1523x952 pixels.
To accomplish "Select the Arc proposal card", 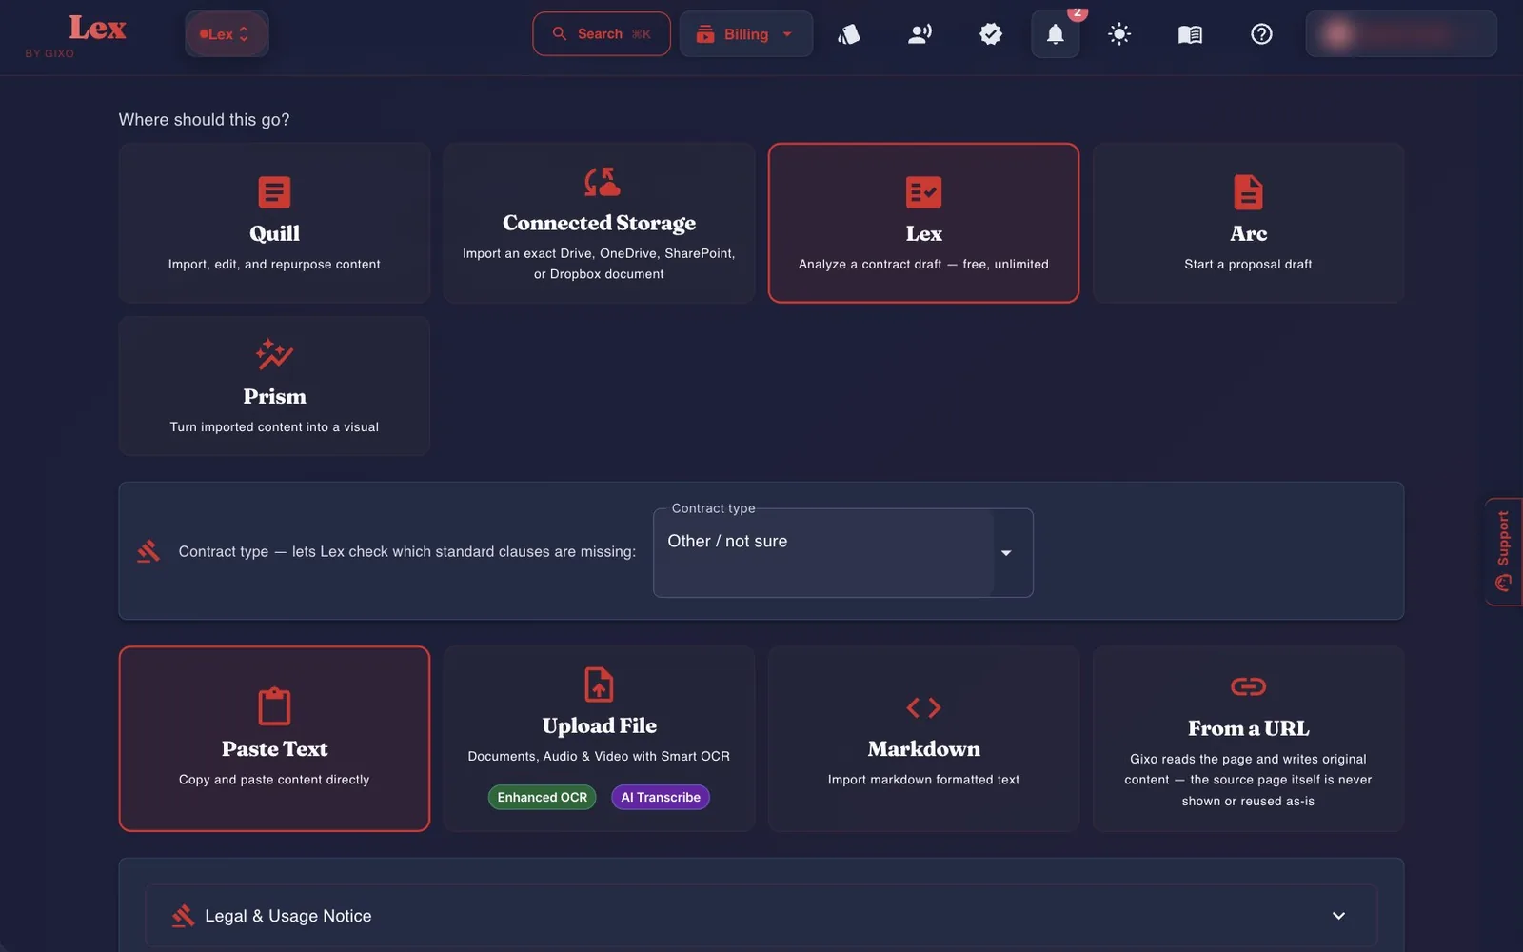I will click(1248, 223).
